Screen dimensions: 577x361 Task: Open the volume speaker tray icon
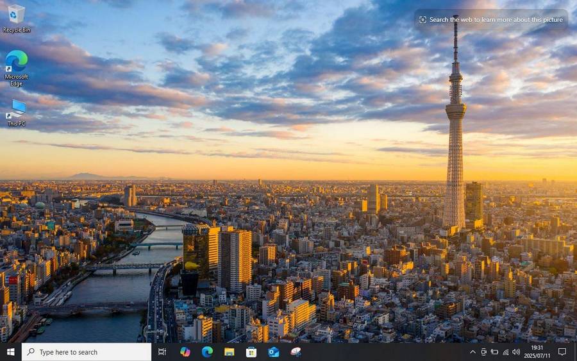[x=516, y=352]
